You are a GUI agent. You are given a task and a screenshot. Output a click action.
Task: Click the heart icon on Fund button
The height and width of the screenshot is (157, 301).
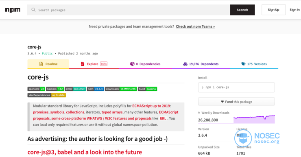(222, 102)
